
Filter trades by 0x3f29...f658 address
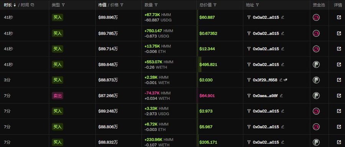(x=249, y=80)
